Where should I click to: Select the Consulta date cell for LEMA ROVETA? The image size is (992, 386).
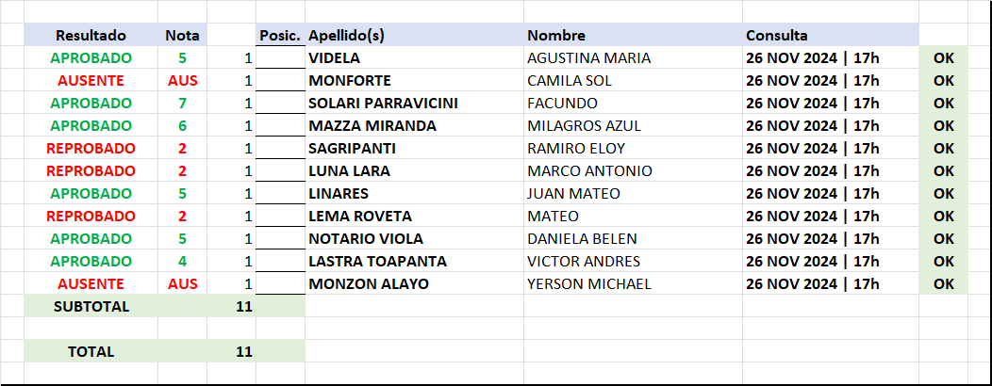click(831, 216)
